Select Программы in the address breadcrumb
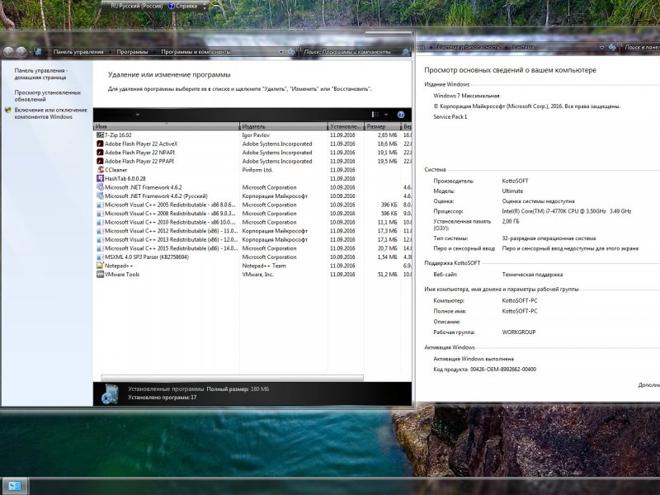This screenshot has height=495, width=660. tap(132, 52)
